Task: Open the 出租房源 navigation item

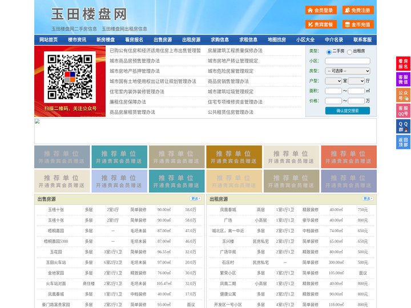Action: tap(191, 40)
